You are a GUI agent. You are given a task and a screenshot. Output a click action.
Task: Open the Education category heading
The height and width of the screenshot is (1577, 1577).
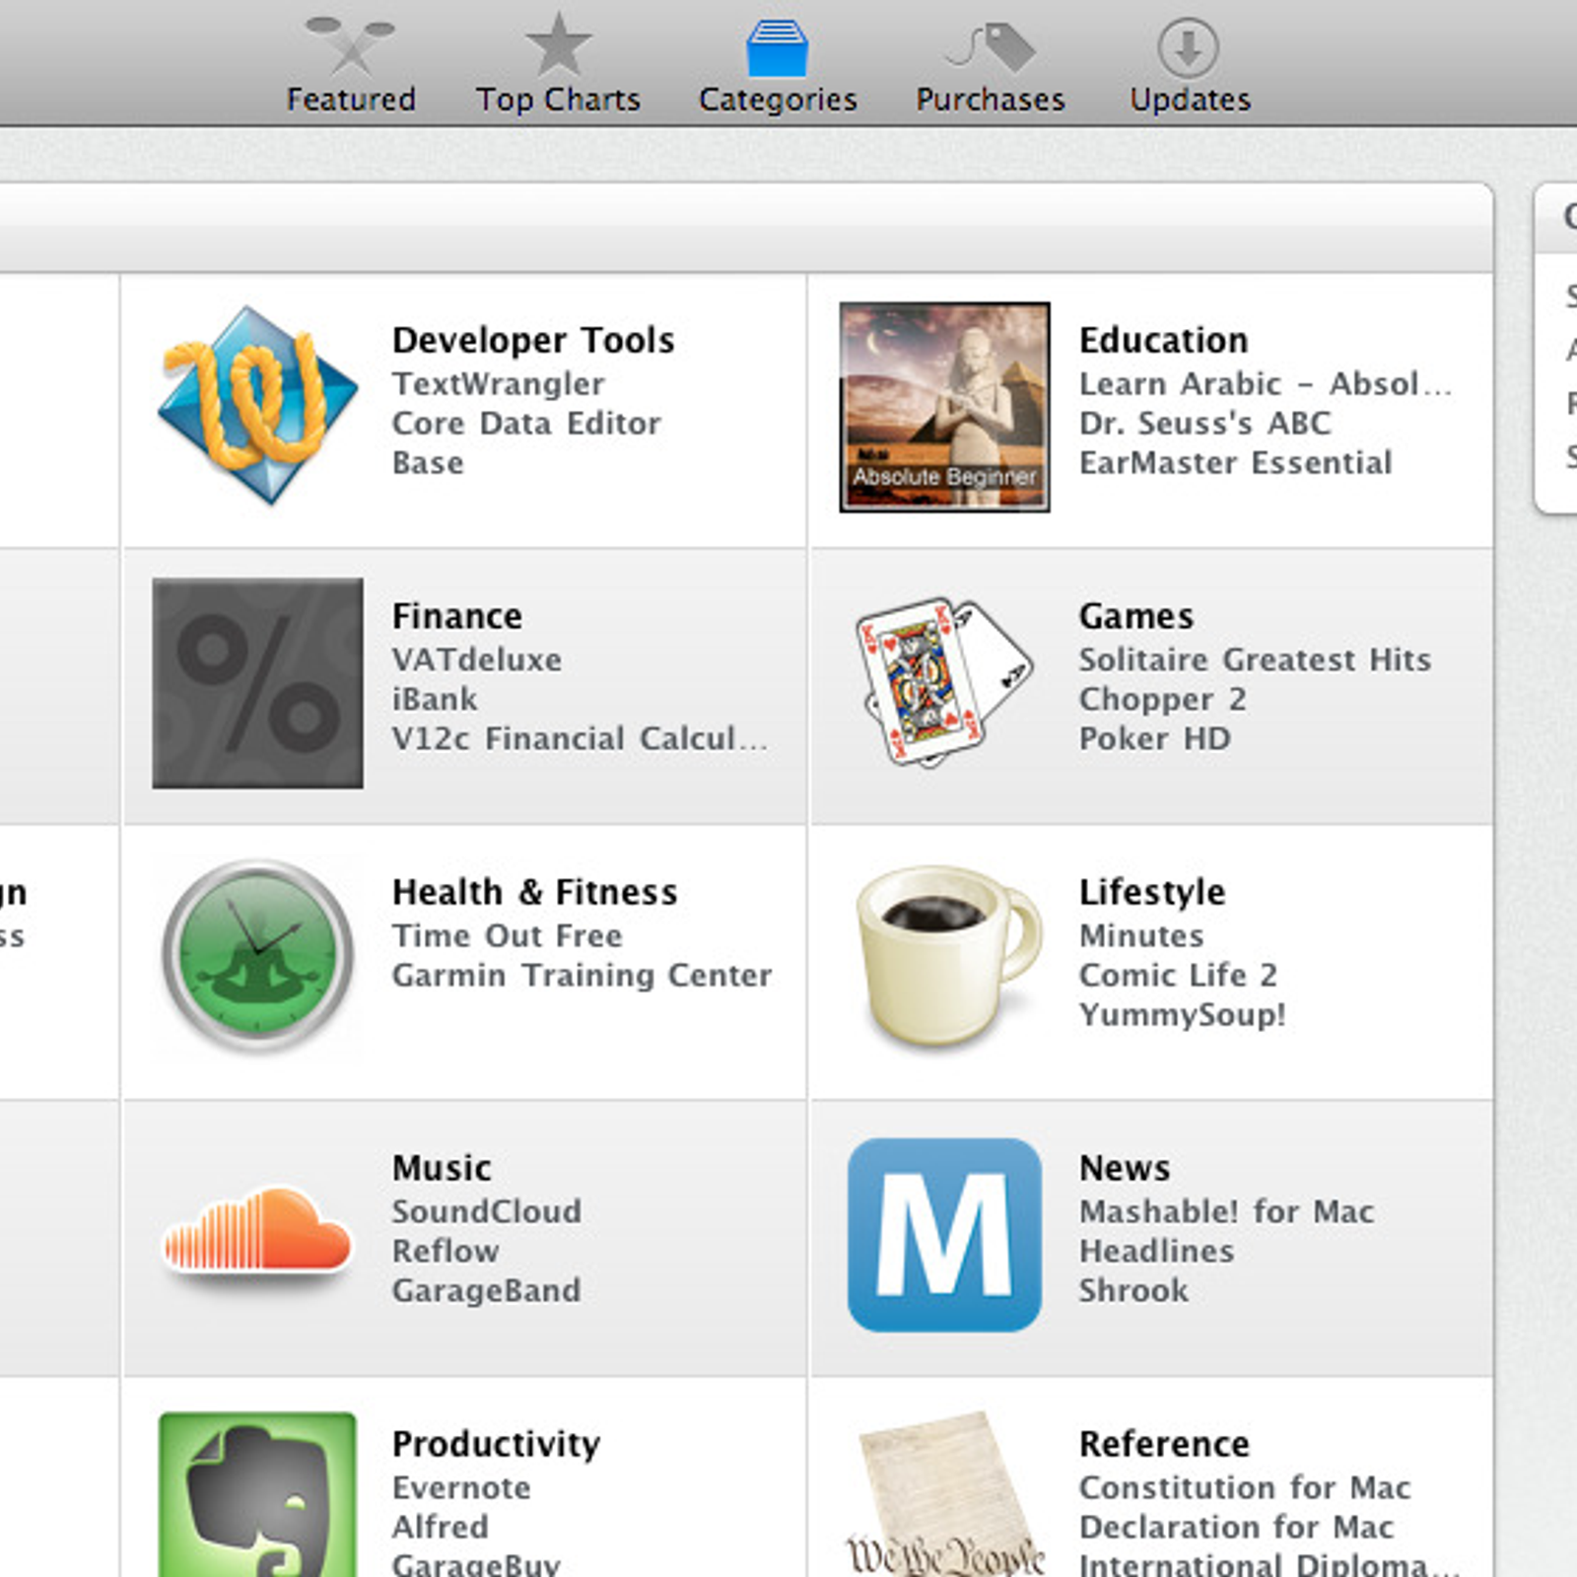(1164, 340)
